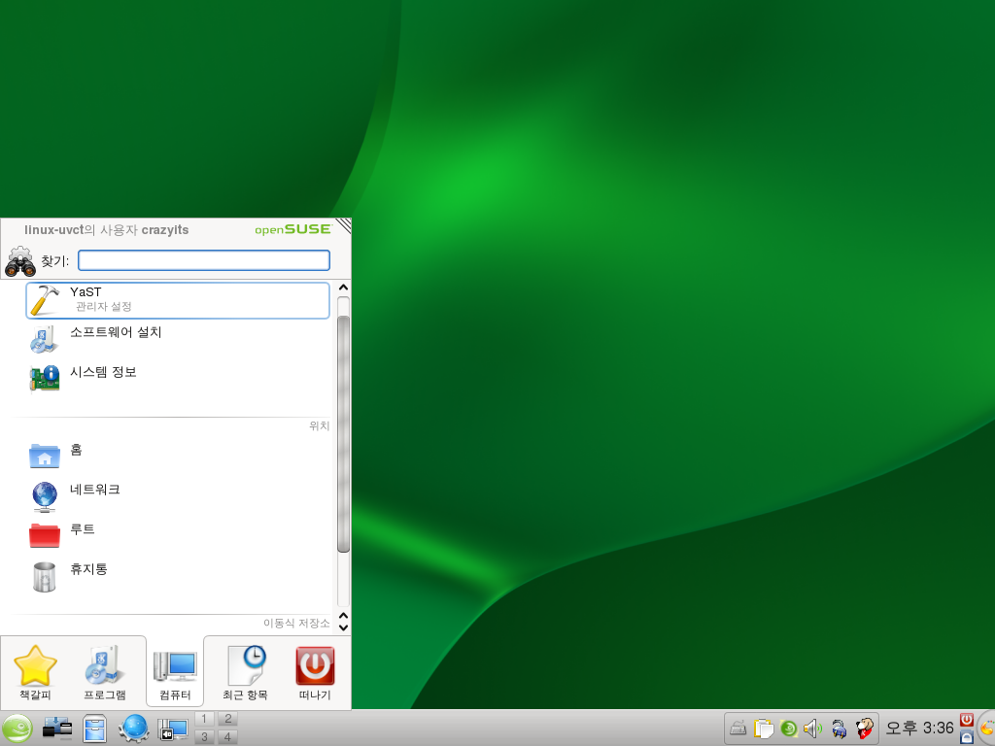Open the 홈 home folder
Image resolution: width=995 pixels, height=746 pixels.
(x=178, y=457)
